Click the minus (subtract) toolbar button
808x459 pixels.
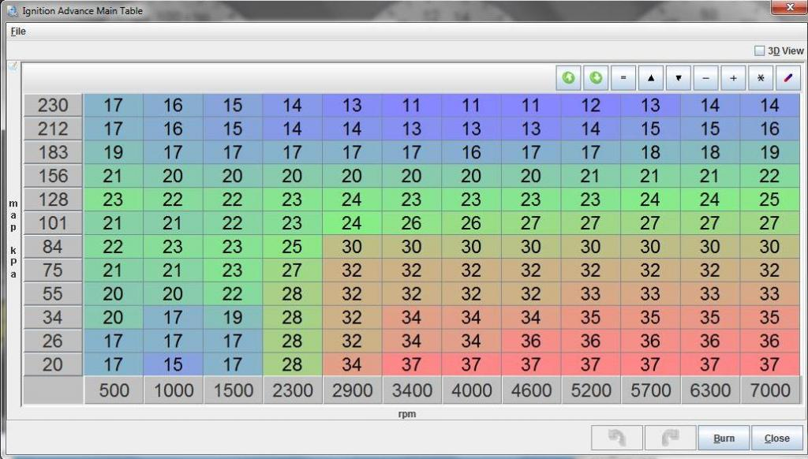click(x=706, y=78)
